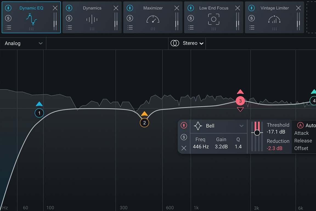The width and height of the screenshot is (316, 211).
Task: Click the Offset parameter label
Action: tap(301, 148)
